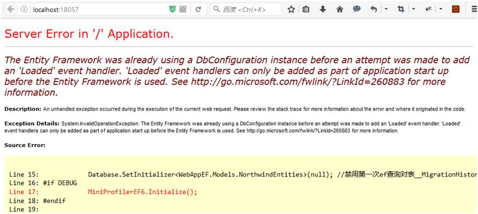Click the "Exception Details:" label
This screenshot has width=478, height=214.
pyautogui.click(x=32, y=124)
